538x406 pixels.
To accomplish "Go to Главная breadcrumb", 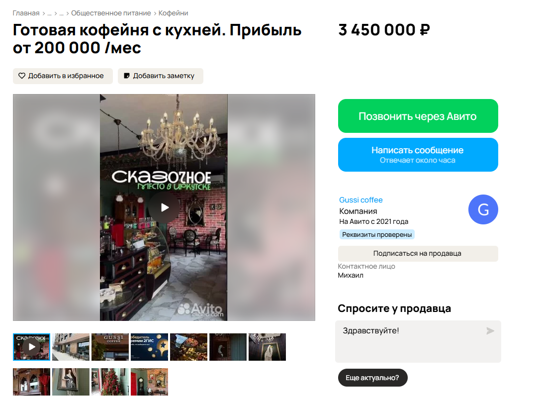I will click(26, 13).
